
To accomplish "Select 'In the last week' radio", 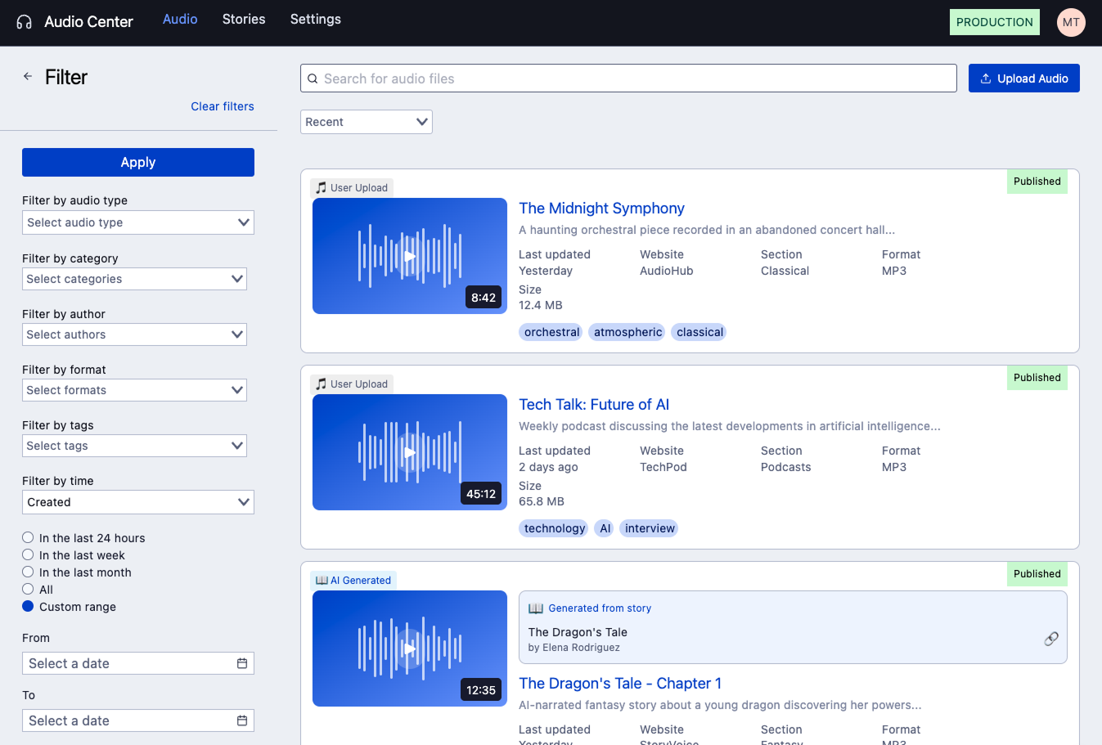I will click(28, 554).
